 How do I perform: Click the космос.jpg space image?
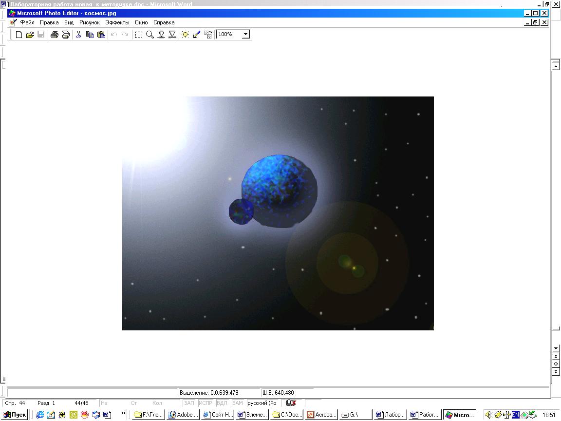278,213
